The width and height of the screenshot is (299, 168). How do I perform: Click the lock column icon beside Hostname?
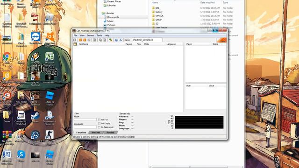[75, 44]
